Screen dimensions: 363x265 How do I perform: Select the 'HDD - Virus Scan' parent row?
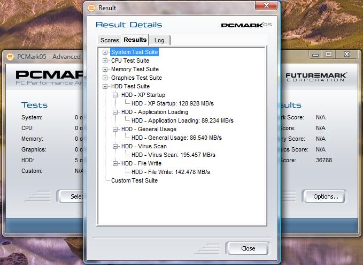[144, 147]
